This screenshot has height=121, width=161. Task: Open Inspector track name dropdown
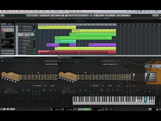pos(7,27)
